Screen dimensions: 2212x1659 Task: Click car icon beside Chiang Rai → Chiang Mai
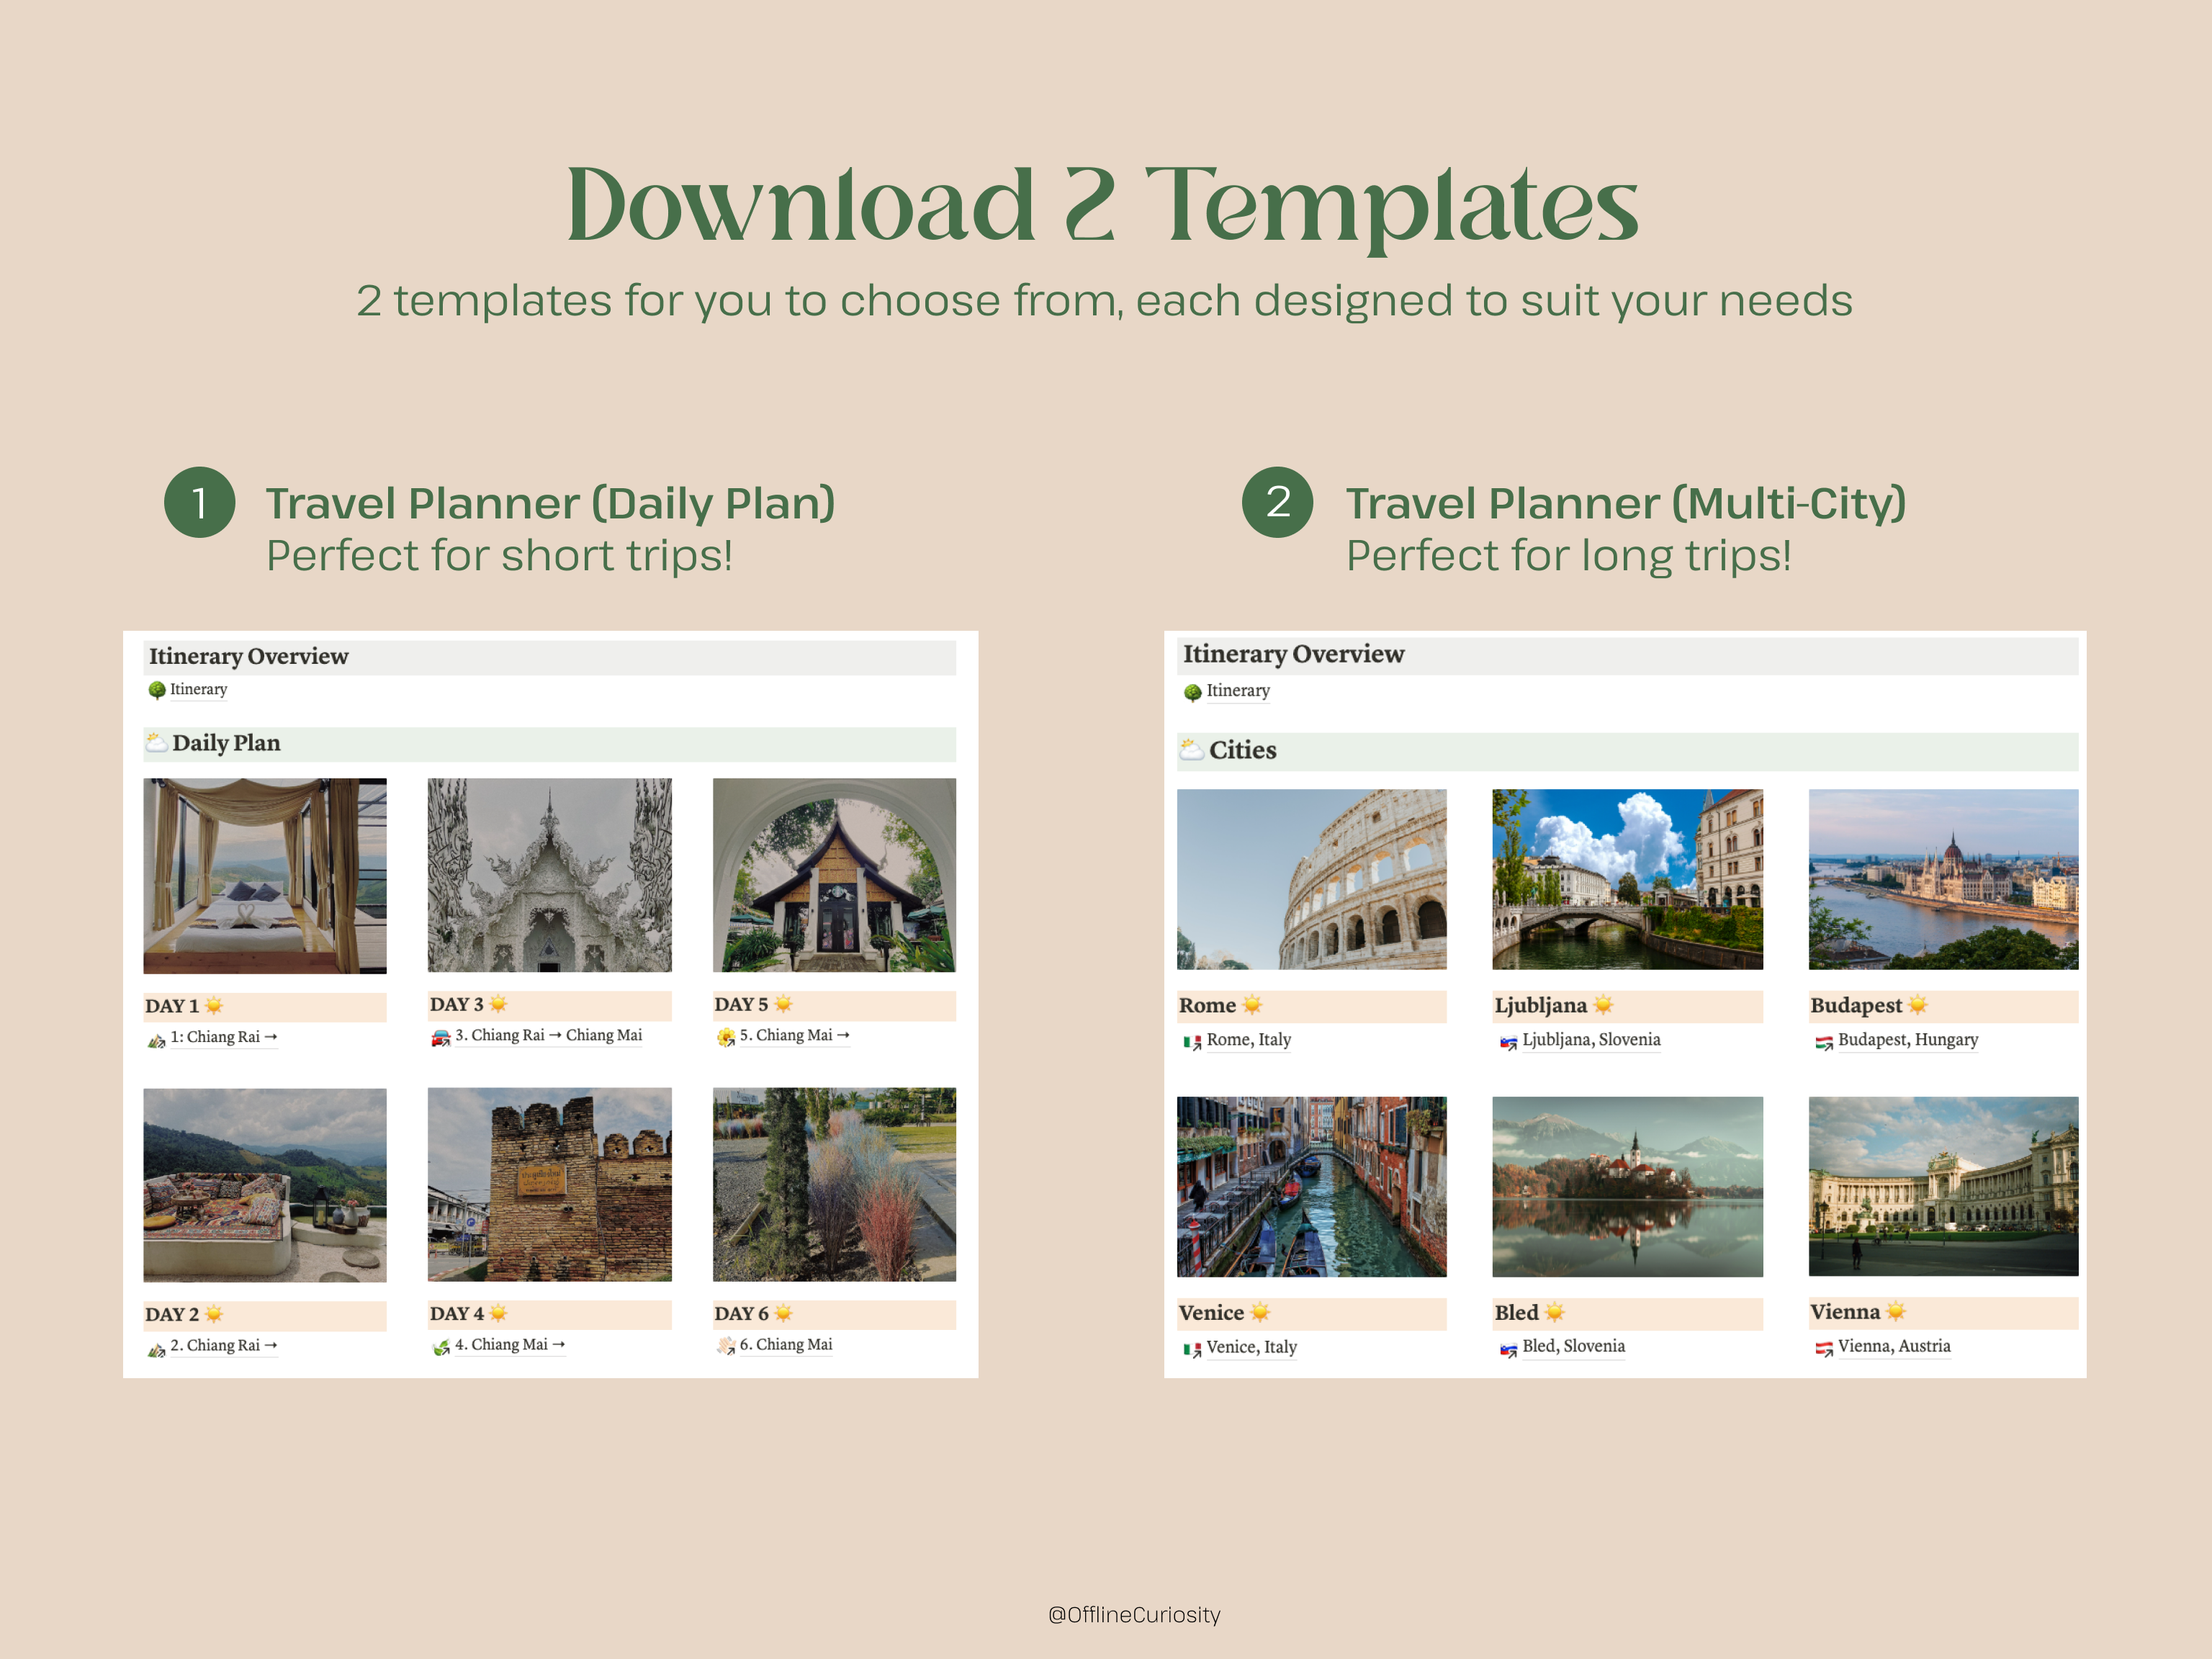coord(440,1037)
